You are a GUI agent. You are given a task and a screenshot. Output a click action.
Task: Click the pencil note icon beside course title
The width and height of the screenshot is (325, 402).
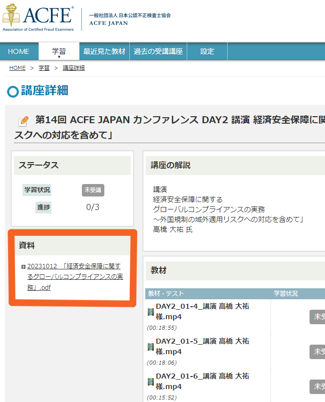(x=23, y=121)
